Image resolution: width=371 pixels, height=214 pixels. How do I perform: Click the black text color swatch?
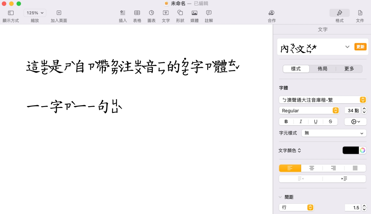click(351, 150)
